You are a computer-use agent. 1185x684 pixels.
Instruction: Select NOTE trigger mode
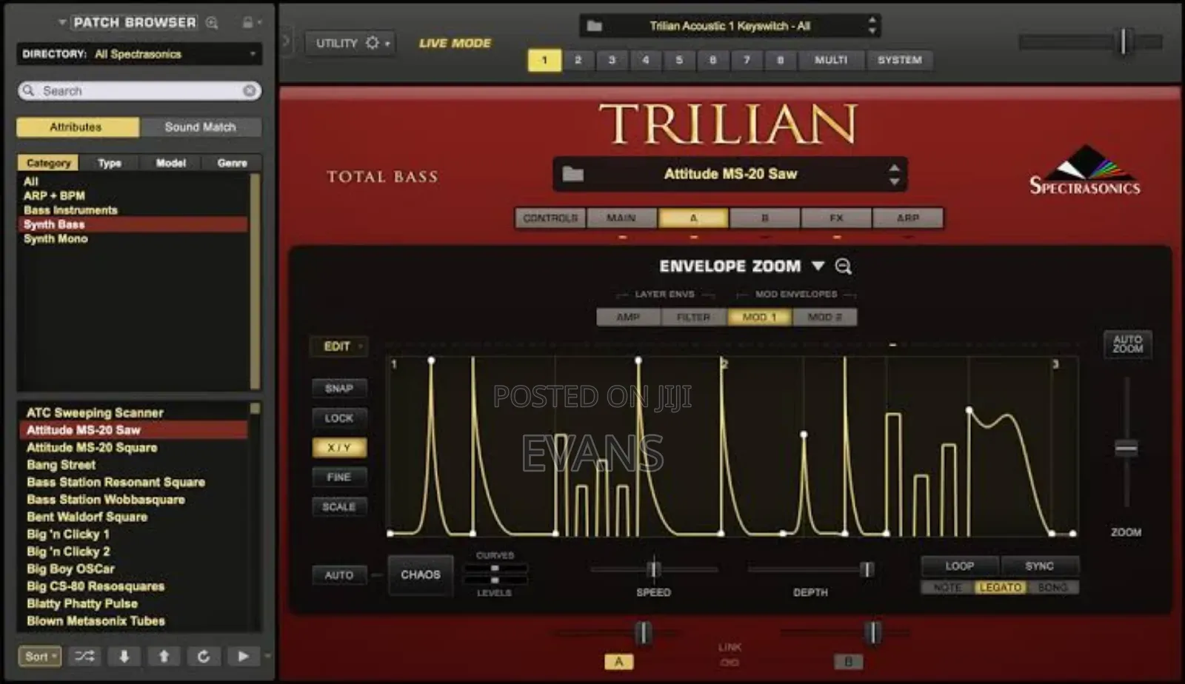tap(947, 587)
